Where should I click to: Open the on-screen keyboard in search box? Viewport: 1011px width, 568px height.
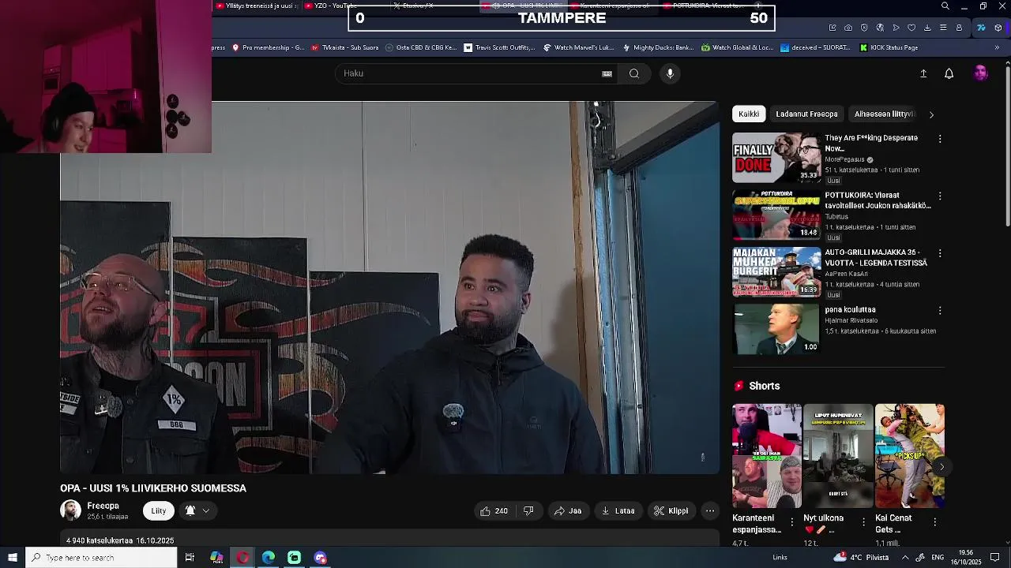pyautogui.click(x=607, y=73)
